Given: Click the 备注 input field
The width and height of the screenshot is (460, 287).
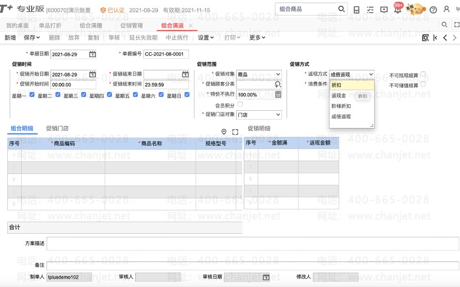Looking at the screenshot, I should (x=253, y=265).
